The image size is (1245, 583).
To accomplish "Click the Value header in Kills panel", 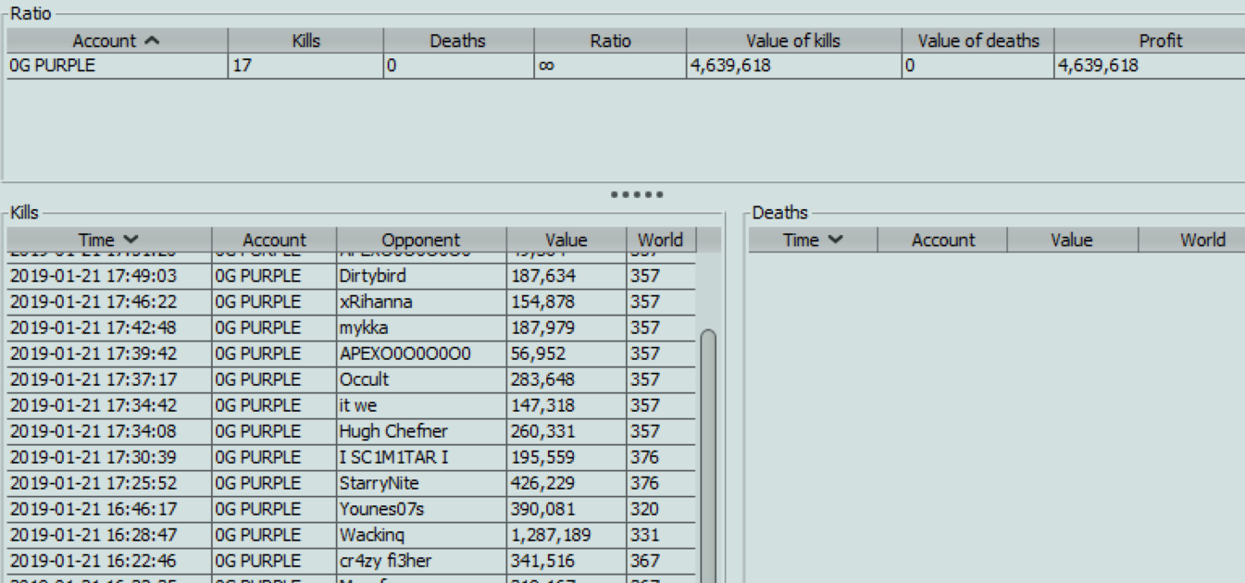I will pyautogui.click(x=566, y=240).
